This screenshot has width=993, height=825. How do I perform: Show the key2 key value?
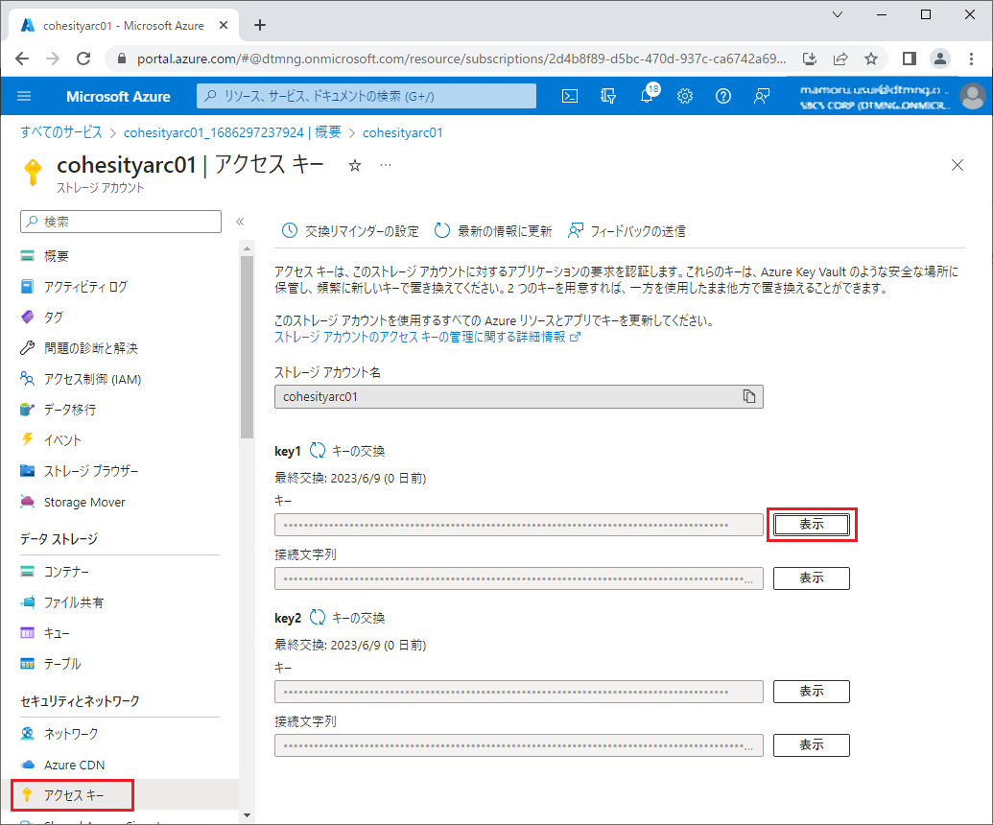[x=812, y=692]
